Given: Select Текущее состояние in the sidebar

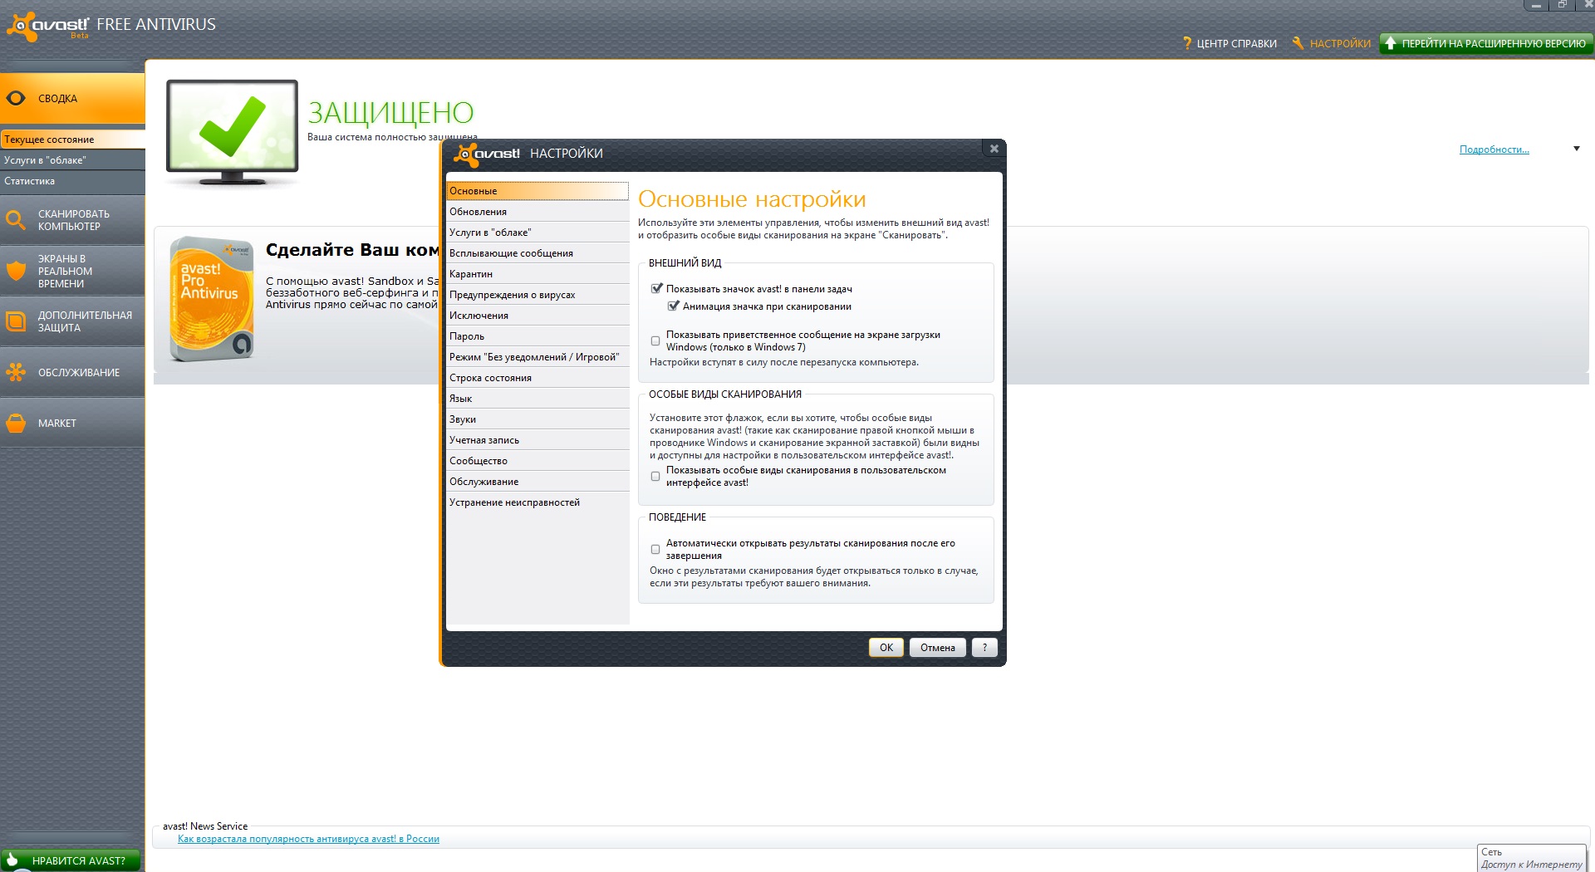Looking at the screenshot, I should [x=72, y=140].
